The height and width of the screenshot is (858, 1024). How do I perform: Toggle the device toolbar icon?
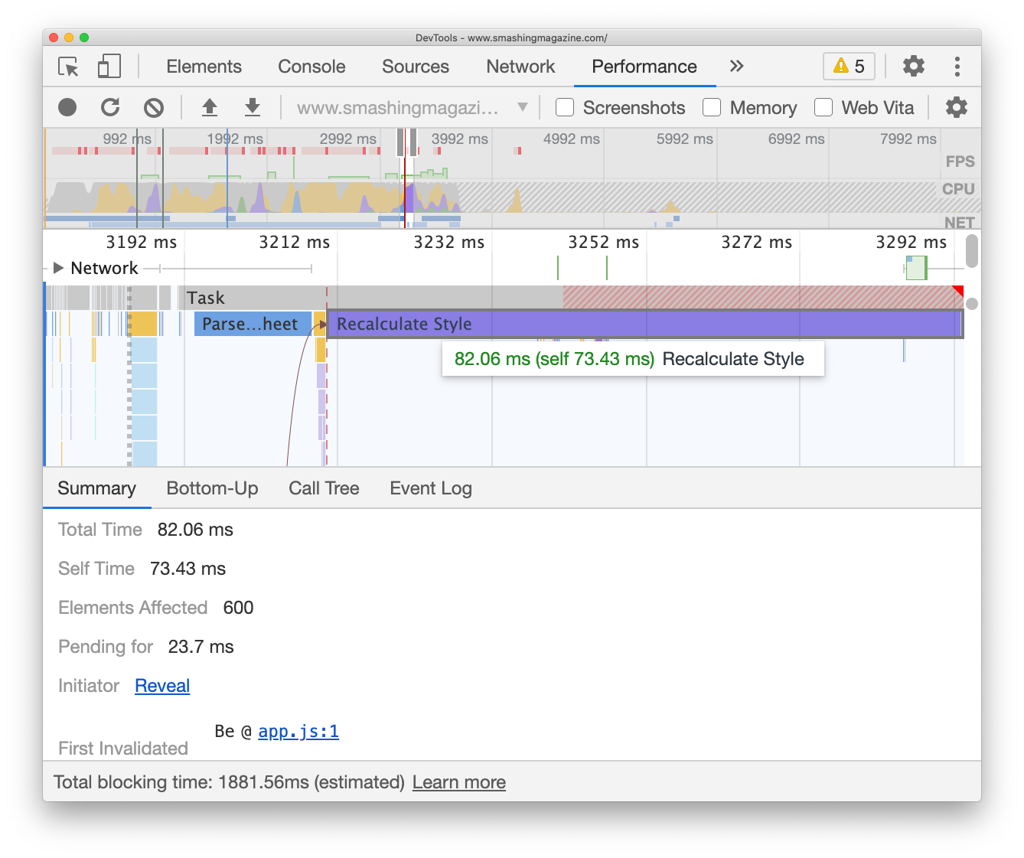pos(109,67)
